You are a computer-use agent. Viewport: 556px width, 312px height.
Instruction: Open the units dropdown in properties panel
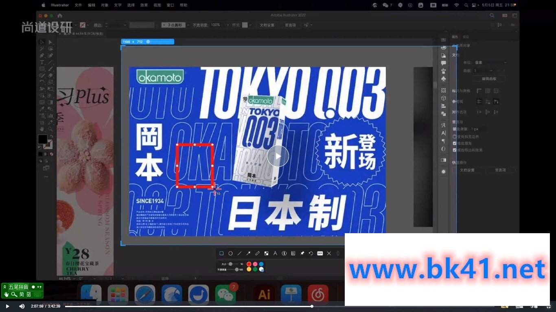pos(490,63)
